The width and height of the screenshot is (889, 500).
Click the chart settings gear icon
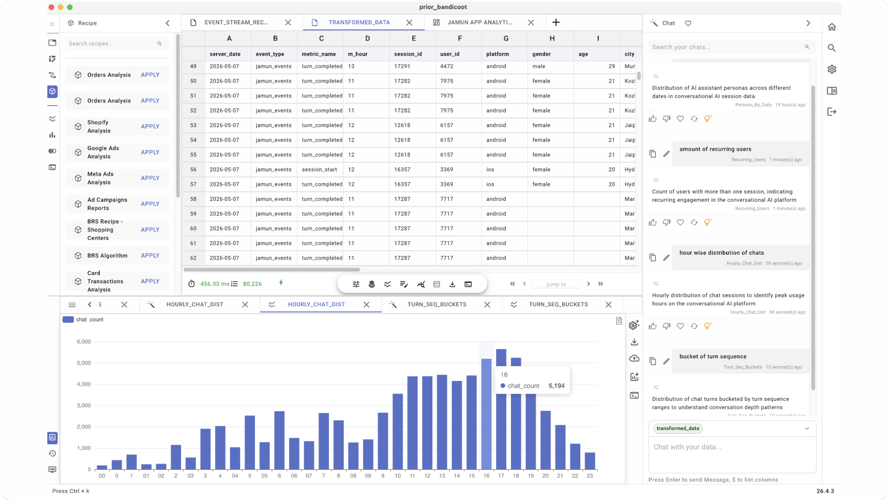pyautogui.click(x=634, y=325)
